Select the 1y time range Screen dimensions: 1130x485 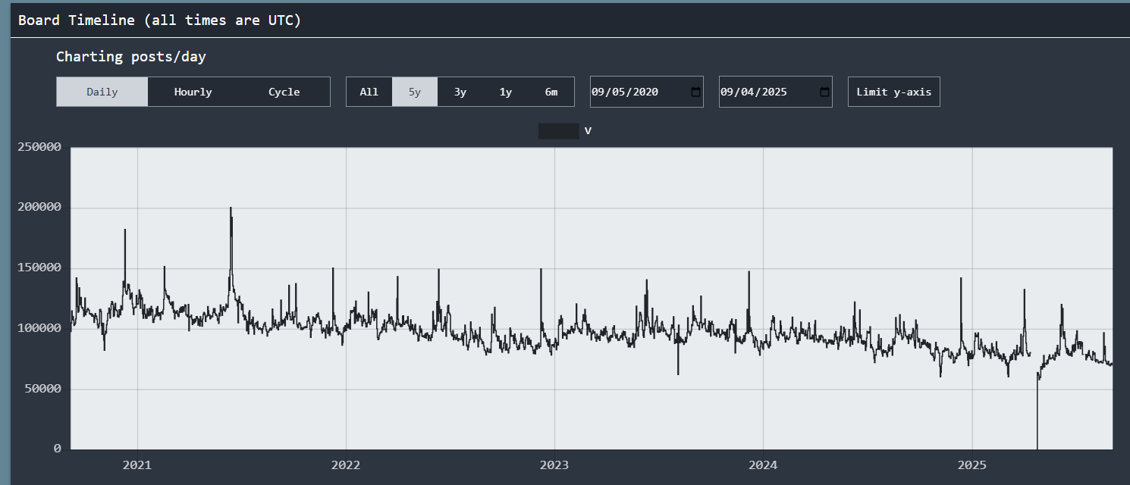(x=506, y=92)
